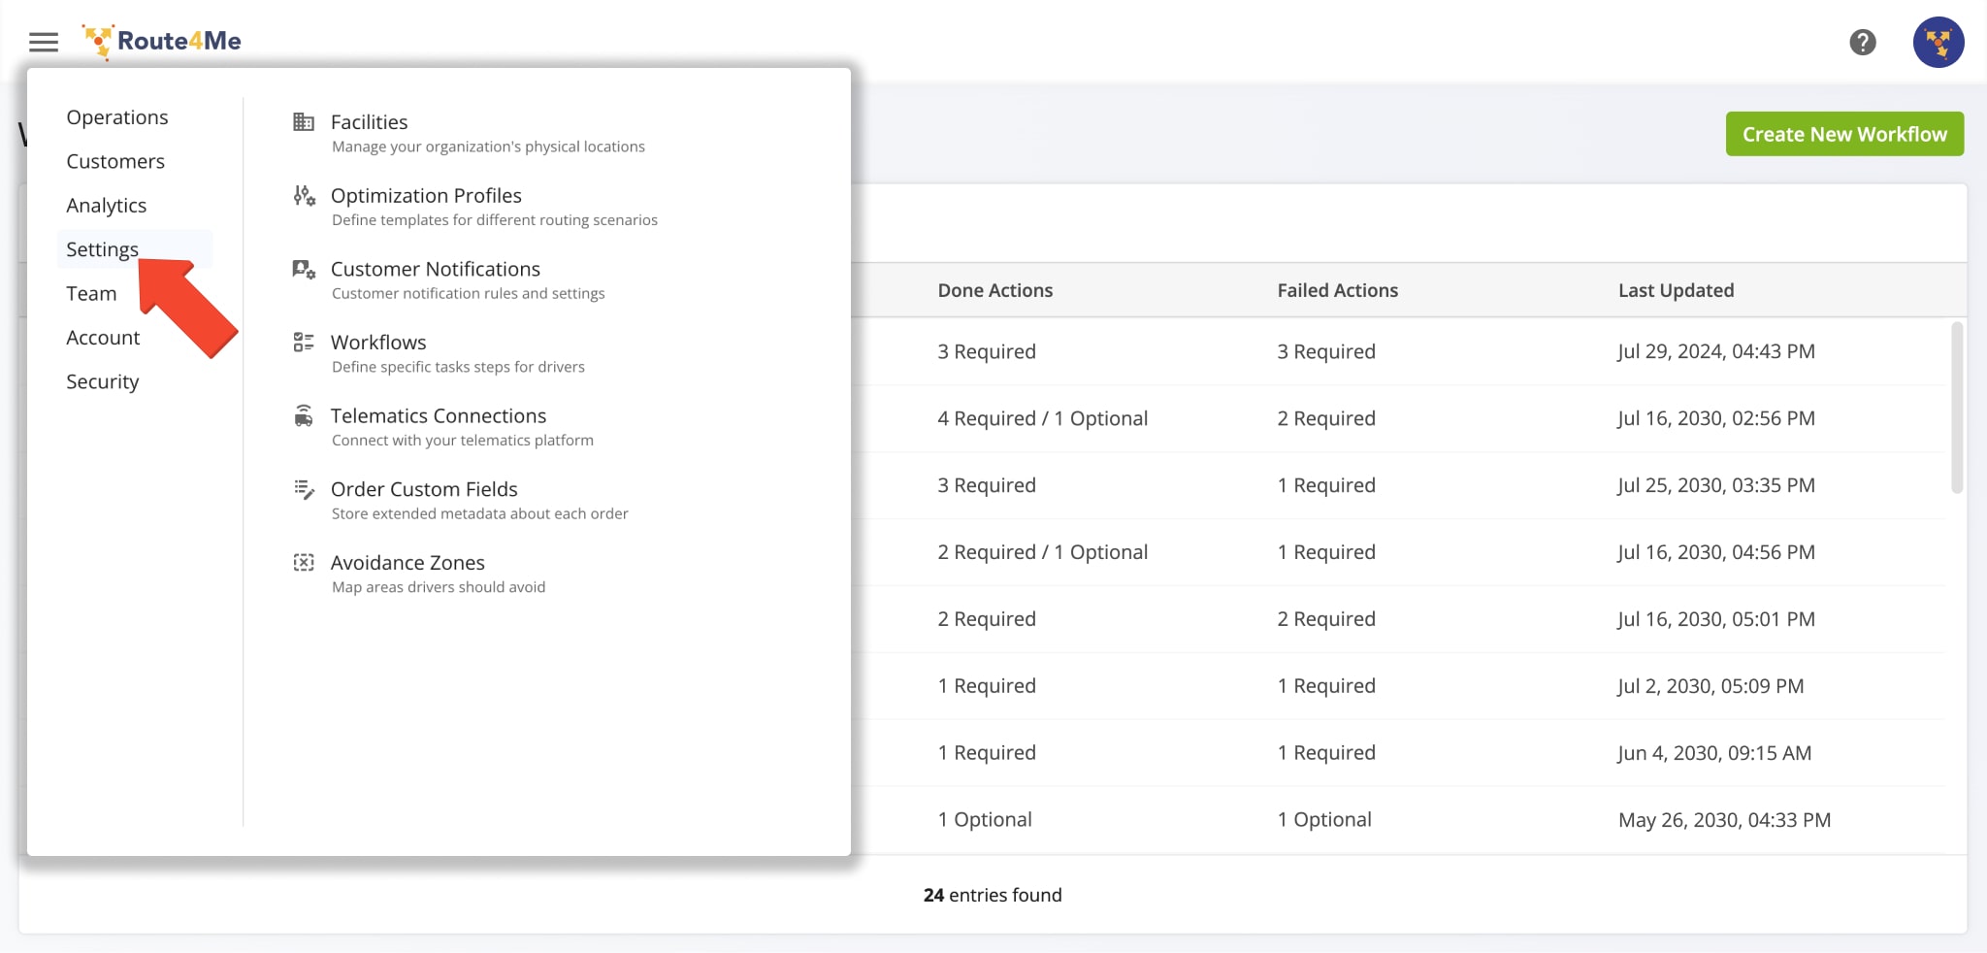1987x953 pixels.
Task: Click the 'Jul 16, 2030, 04:56 PM' date
Action: tap(1715, 552)
